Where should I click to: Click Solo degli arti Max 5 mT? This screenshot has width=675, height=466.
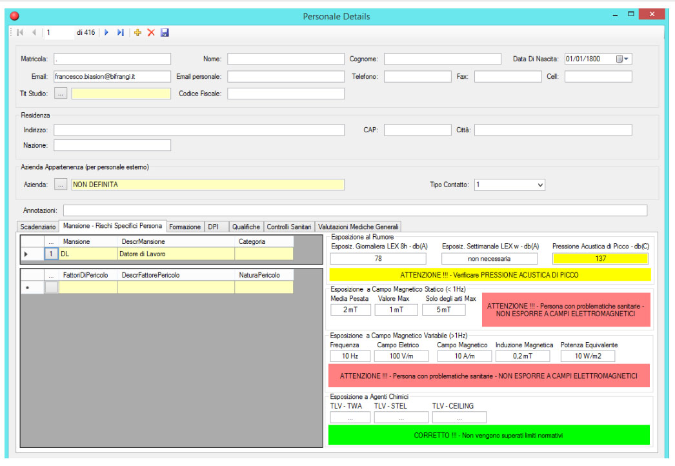(x=444, y=310)
